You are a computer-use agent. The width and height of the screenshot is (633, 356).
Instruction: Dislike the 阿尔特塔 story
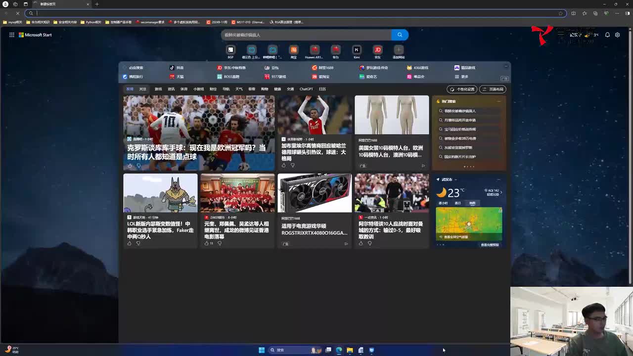pos(369,243)
